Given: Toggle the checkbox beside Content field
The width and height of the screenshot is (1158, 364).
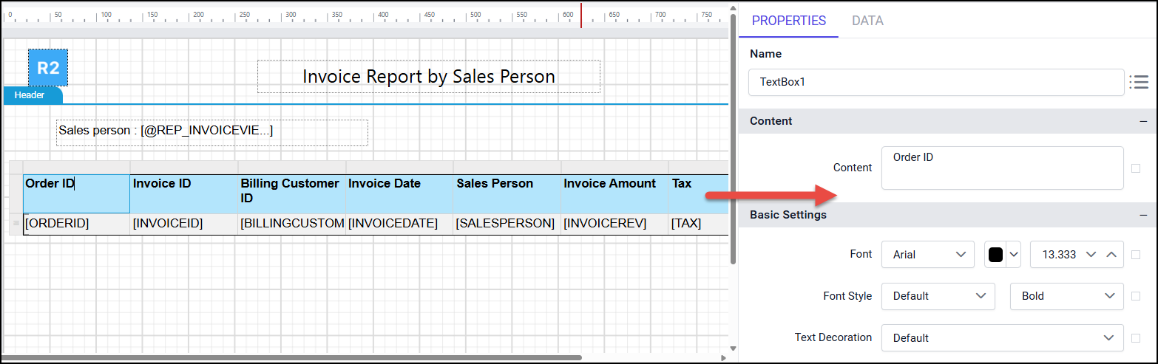Looking at the screenshot, I should pyautogui.click(x=1136, y=168).
